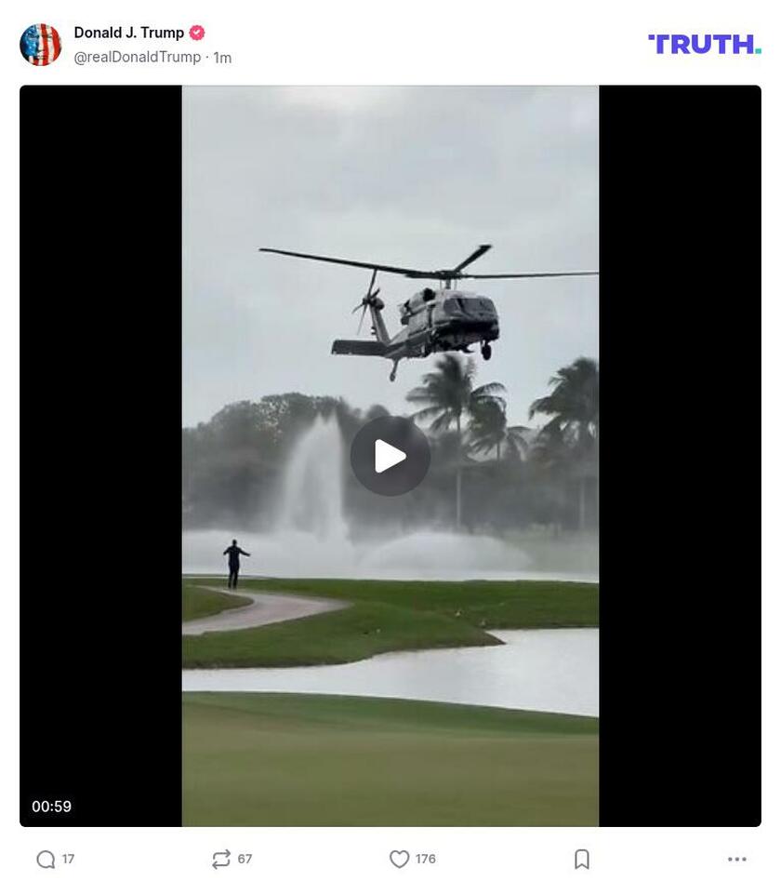Viewport: 781px width, 894px height.
Task: Click the ReTruth arrows icon
Action: [221, 860]
